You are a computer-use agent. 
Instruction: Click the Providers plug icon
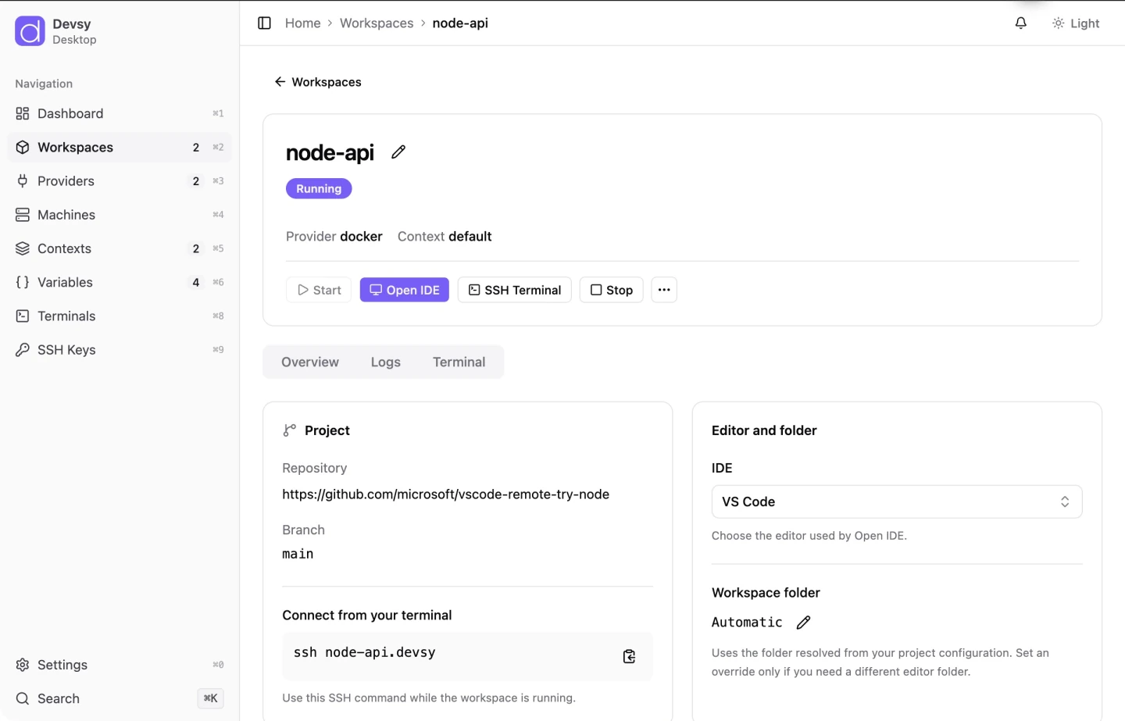point(23,181)
